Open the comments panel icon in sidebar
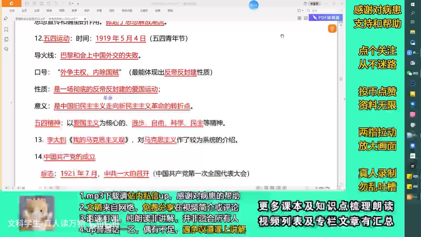Viewport: 421px width, 237px height. pos(6,49)
